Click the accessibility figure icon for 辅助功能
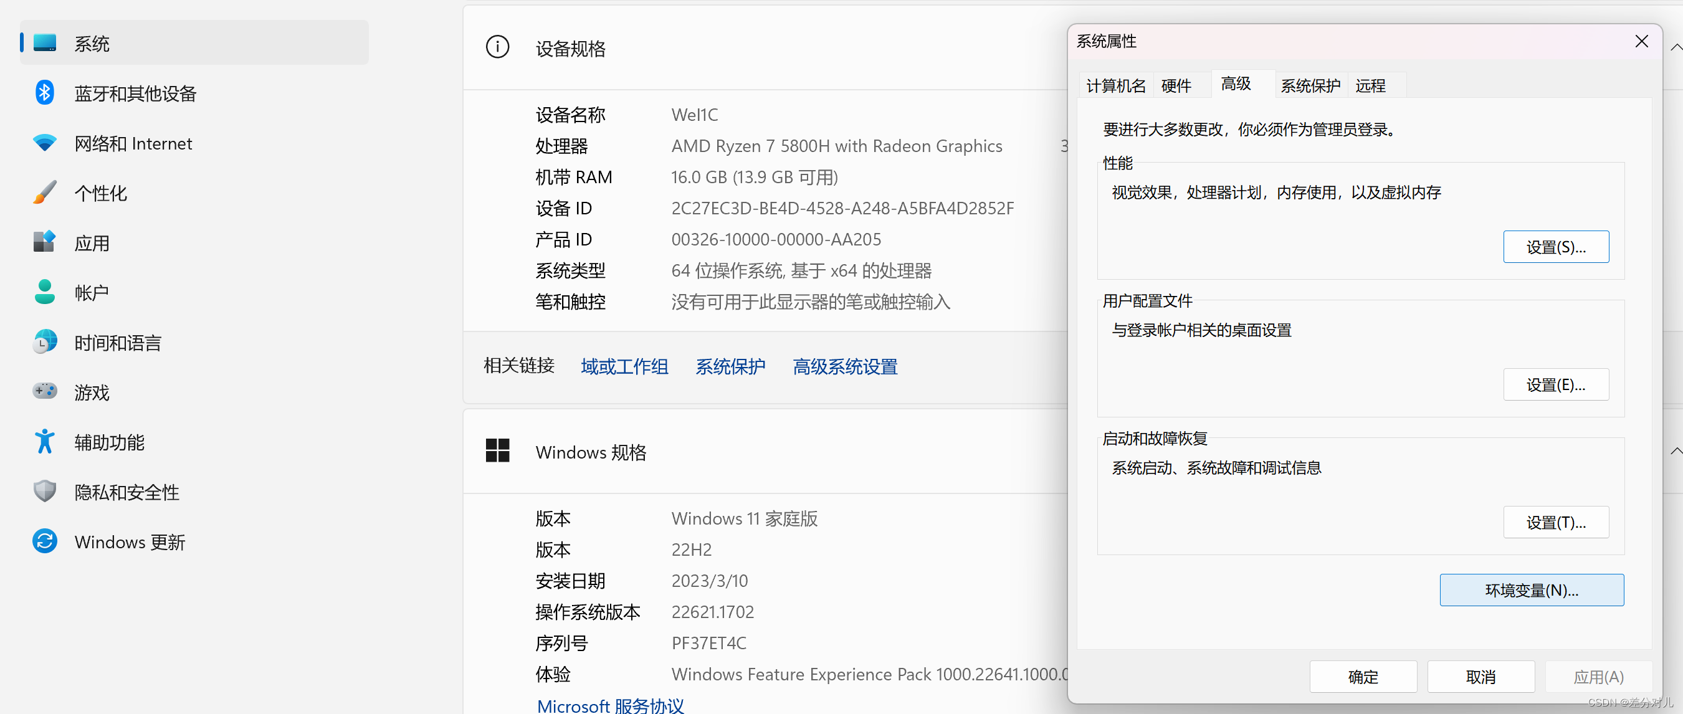The height and width of the screenshot is (714, 1683). coord(44,441)
